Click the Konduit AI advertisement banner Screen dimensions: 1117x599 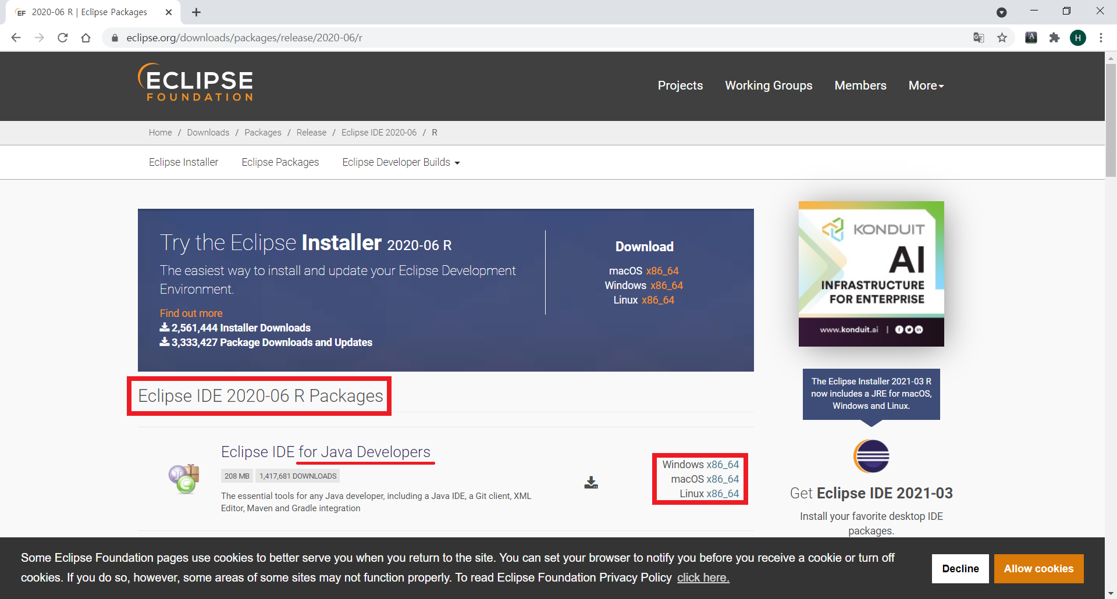point(871,274)
